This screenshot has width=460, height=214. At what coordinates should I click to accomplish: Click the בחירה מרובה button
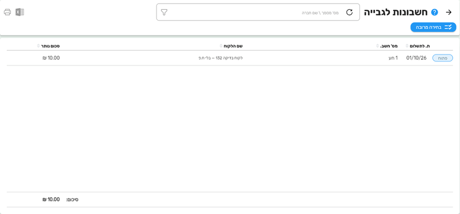click(433, 27)
